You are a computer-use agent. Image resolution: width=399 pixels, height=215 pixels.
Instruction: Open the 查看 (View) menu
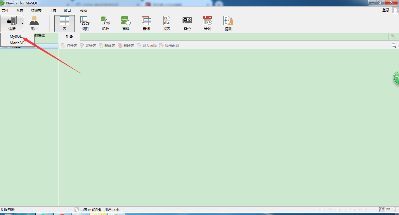click(x=20, y=10)
